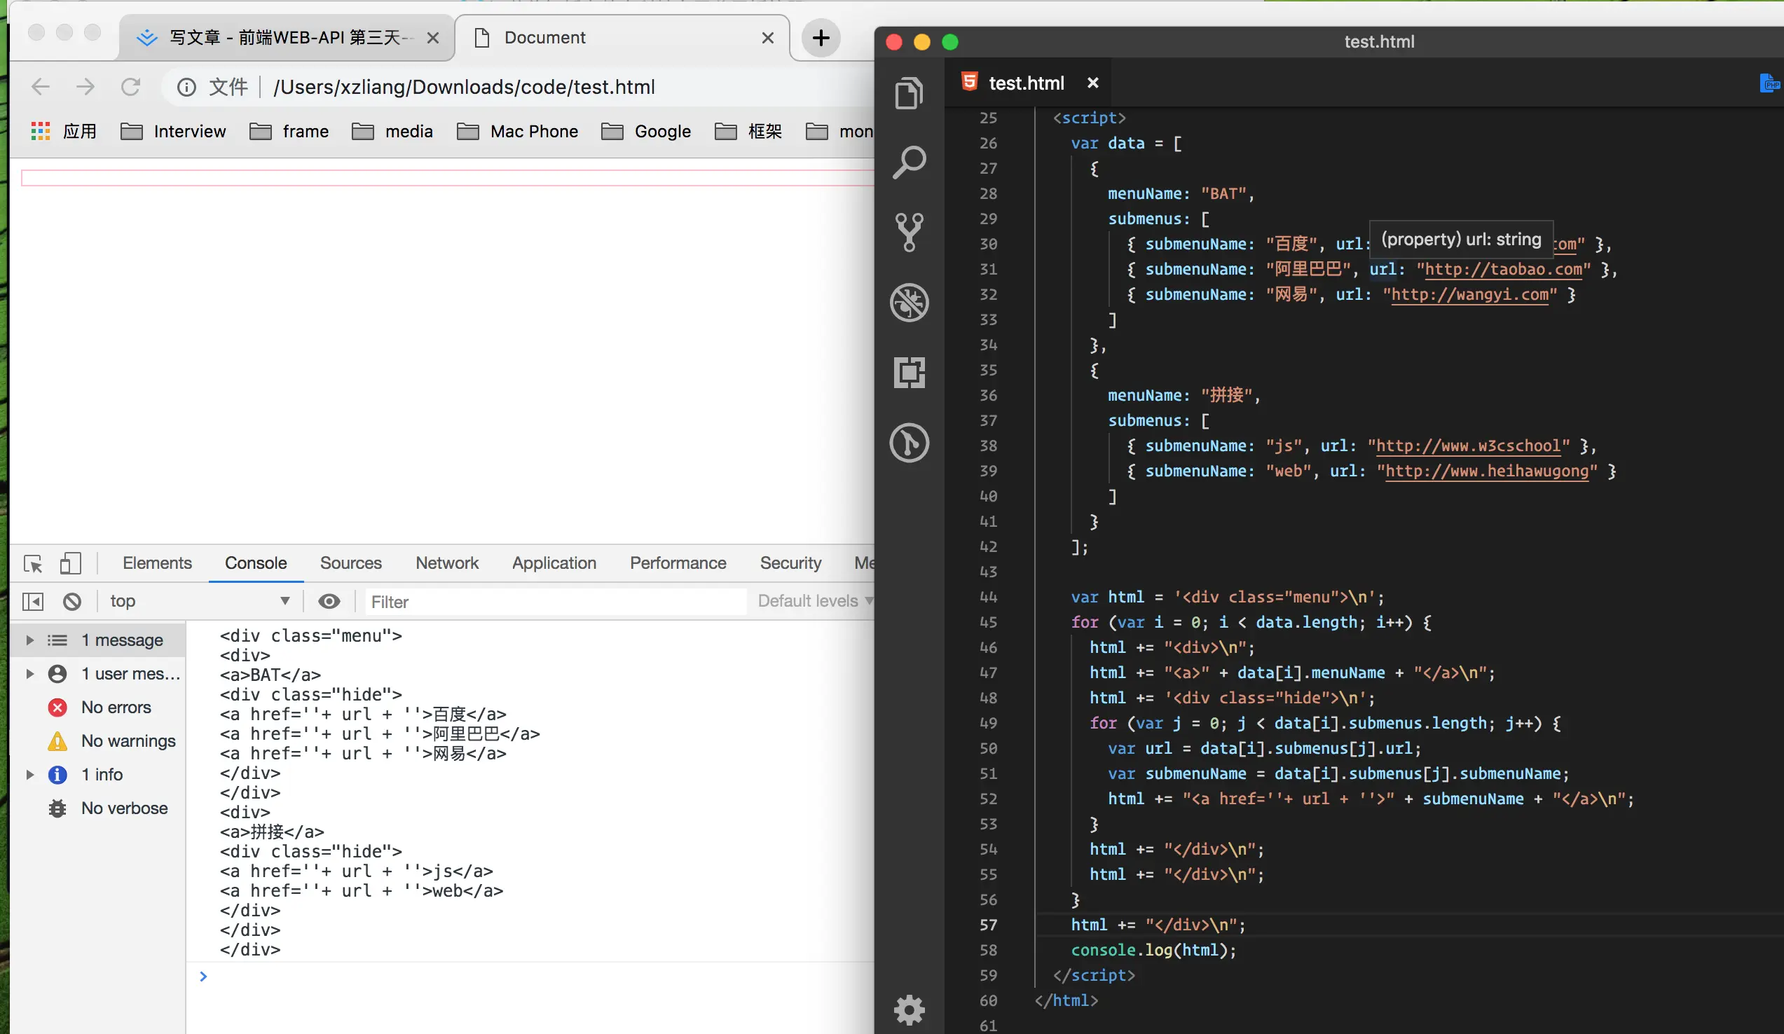Open a new browser tab

[821, 38]
